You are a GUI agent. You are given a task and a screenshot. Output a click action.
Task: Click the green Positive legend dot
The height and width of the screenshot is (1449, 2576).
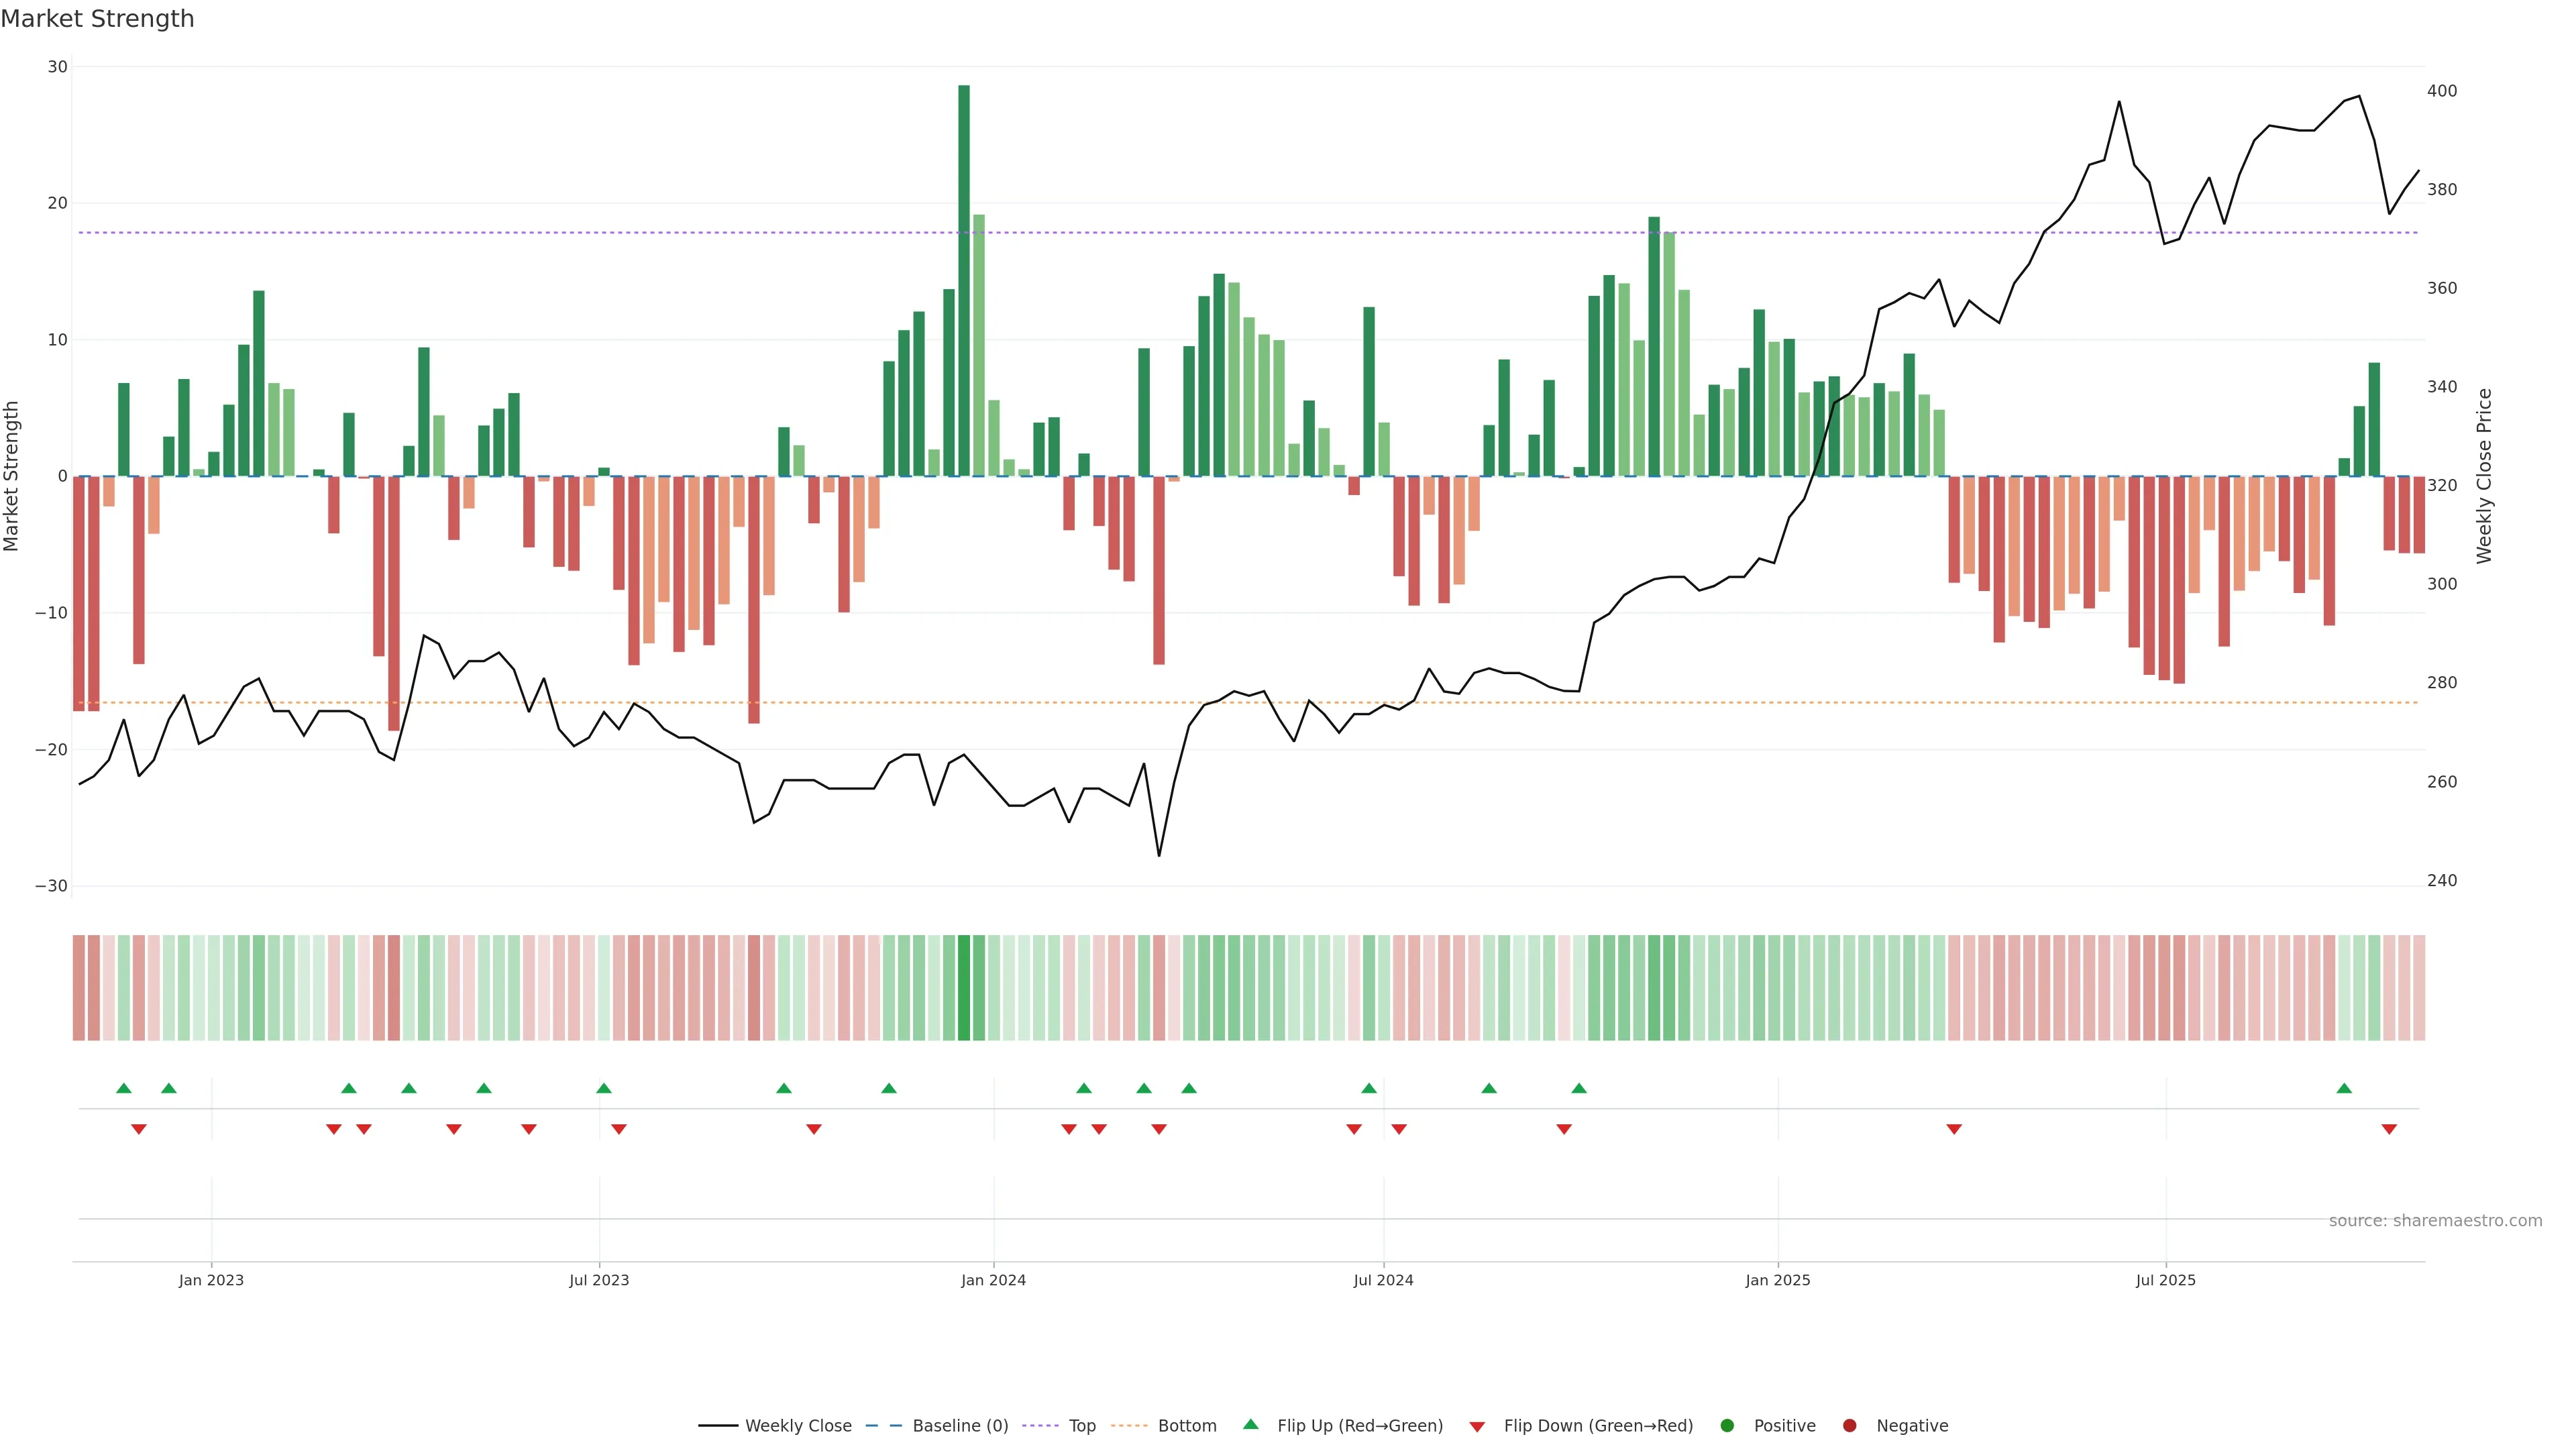click(1727, 1426)
